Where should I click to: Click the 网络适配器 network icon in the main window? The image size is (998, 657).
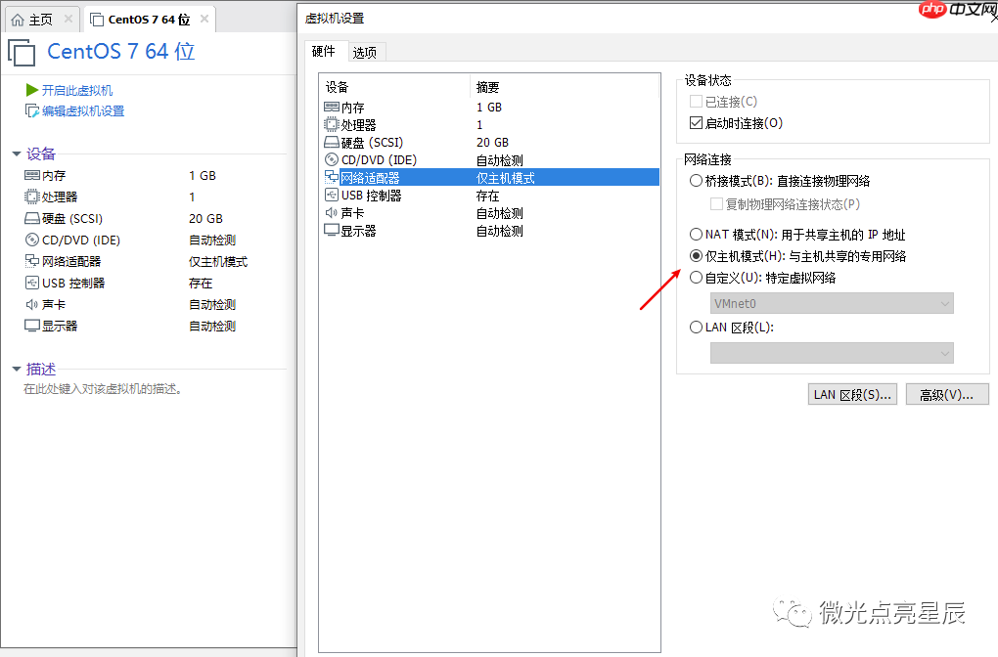coord(32,261)
